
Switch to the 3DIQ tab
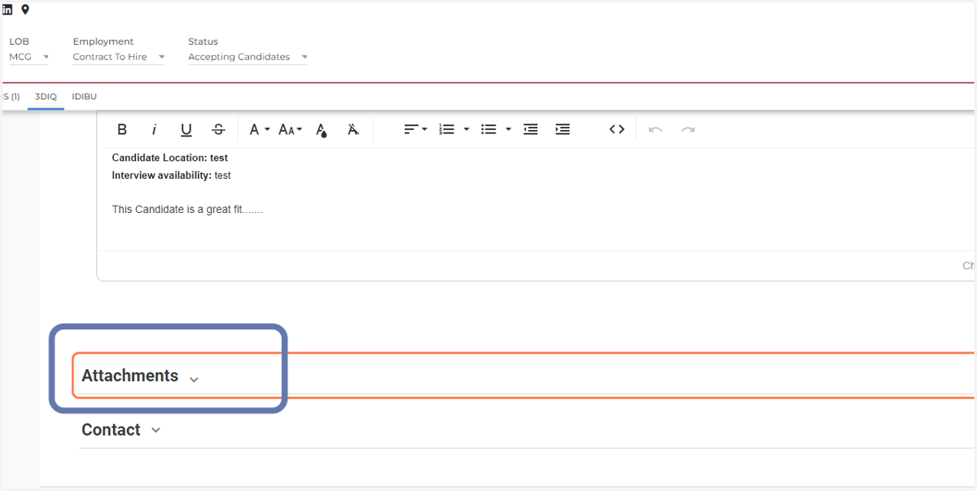click(46, 97)
